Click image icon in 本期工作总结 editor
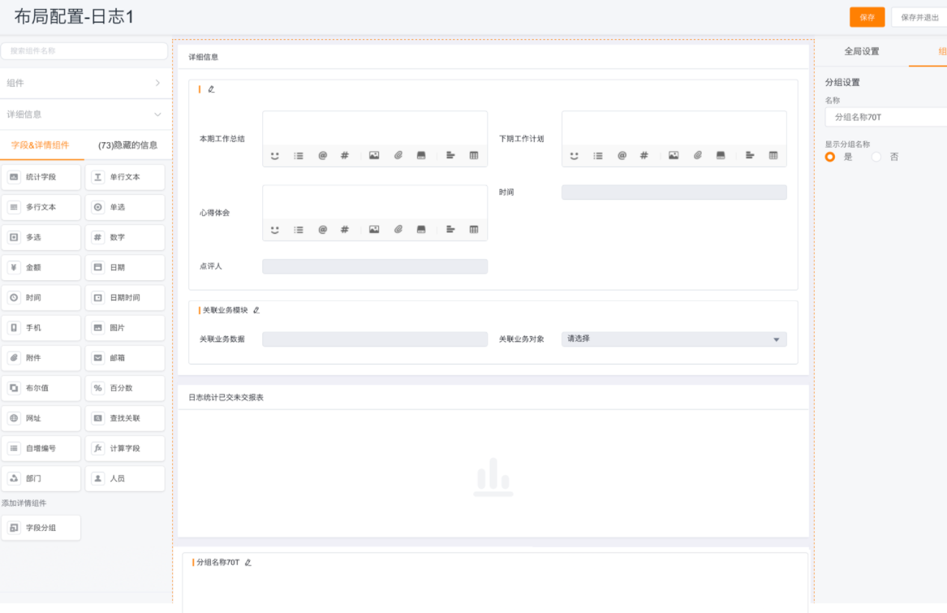This screenshot has width=947, height=613. [374, 155]
